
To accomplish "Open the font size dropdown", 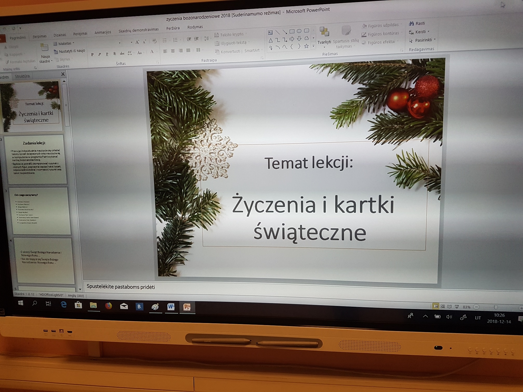I will pos(131,42).
